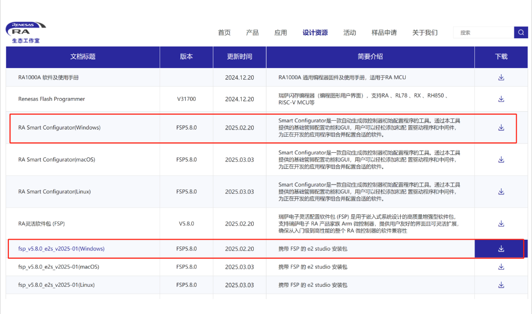The width and height of the screenshot is (532, 314).
Task: Download RA Smart Configurator(macOS)
Action: pyautogui.click(x=501, y=159)
